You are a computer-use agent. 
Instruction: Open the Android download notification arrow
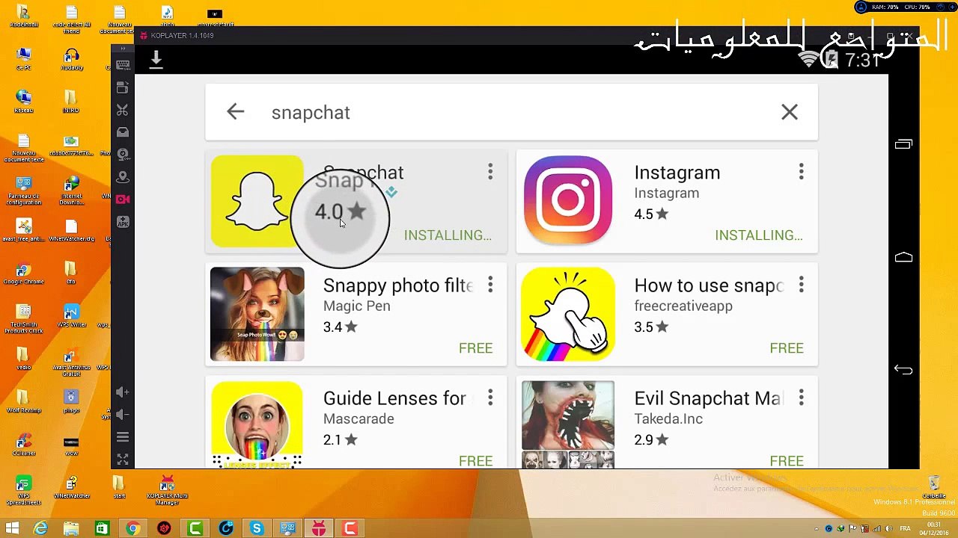click(156, 59)
